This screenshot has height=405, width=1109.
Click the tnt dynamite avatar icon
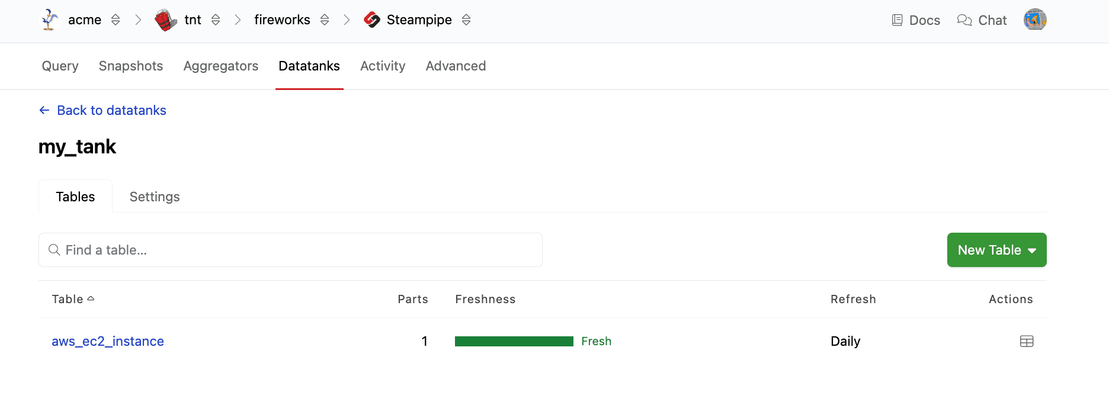(x=166, y=20)
